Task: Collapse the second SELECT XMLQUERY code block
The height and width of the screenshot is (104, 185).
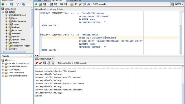Action: click(41, 35)
